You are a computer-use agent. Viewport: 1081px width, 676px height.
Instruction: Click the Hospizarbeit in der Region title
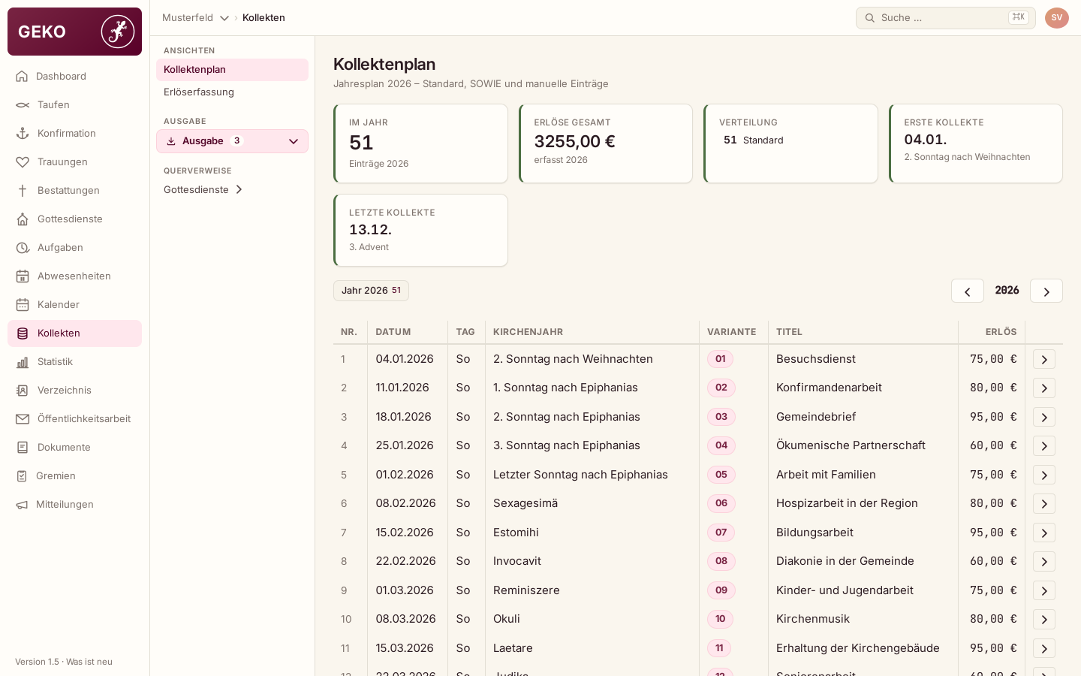click(x=847, y=503)
